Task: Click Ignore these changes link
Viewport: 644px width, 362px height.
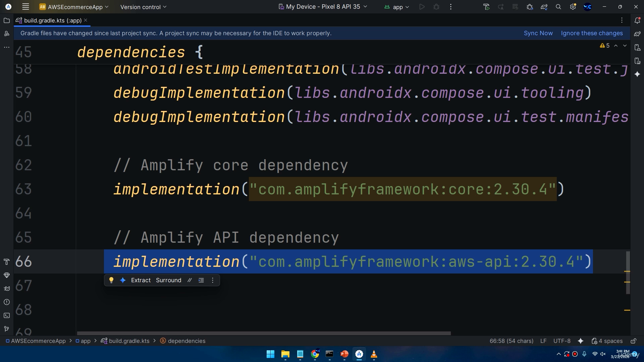Action: (592, 33)
